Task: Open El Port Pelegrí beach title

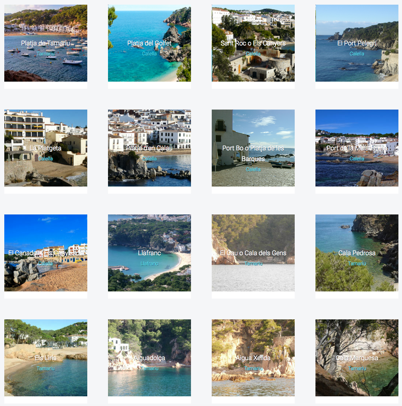Action: pyautogui.click(x=357, y=43)
